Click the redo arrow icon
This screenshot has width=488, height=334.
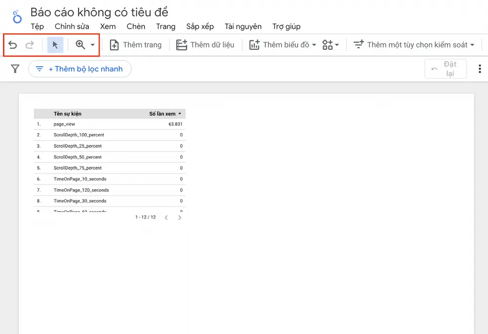(x=30, y=45)
